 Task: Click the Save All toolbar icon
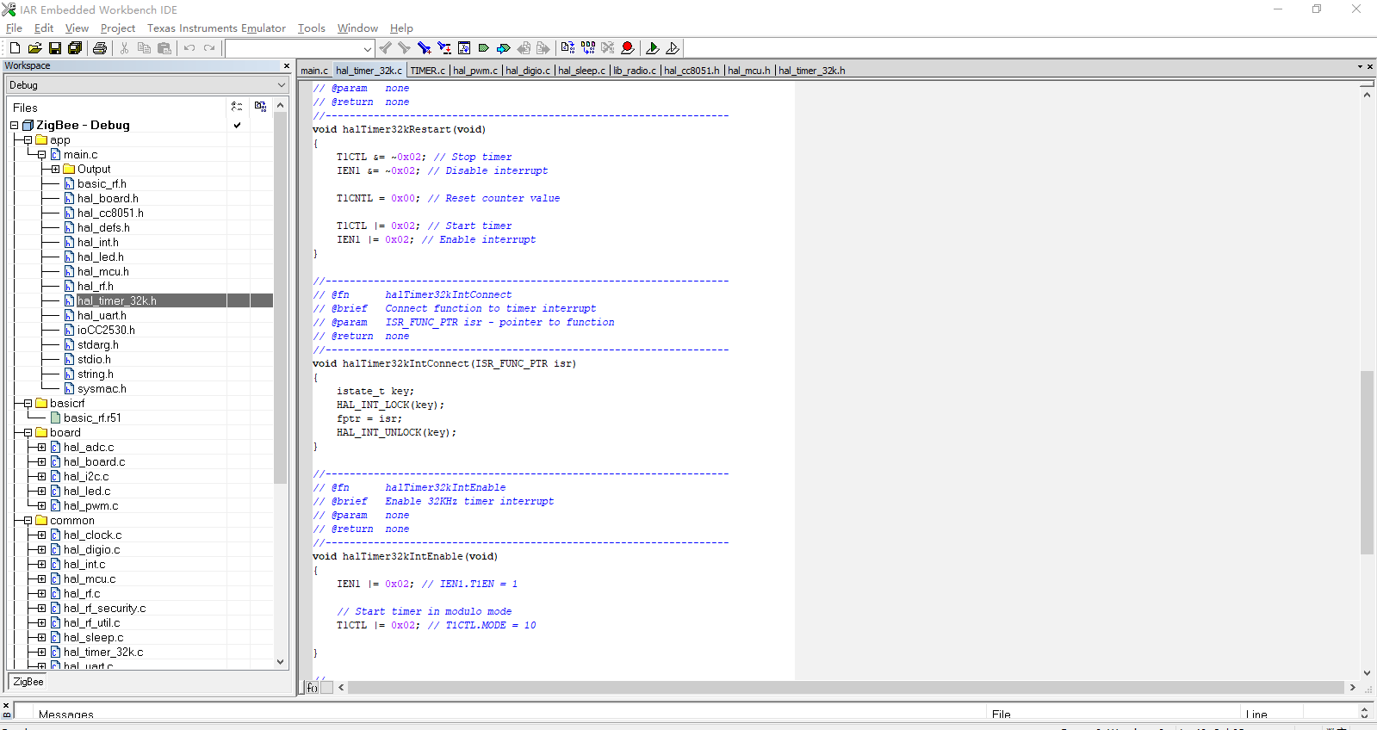75,48
